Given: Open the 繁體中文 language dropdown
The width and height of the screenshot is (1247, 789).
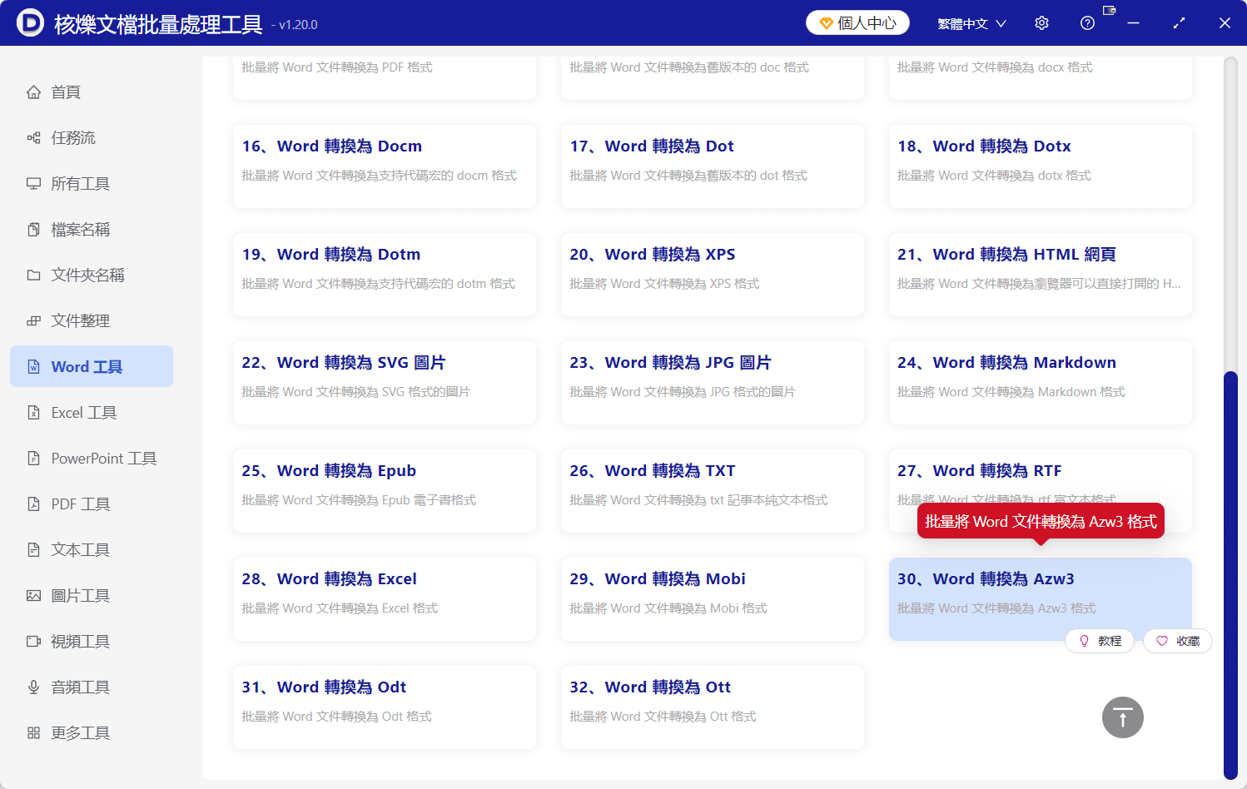Looking at the screenshot, I should [971, 22].
